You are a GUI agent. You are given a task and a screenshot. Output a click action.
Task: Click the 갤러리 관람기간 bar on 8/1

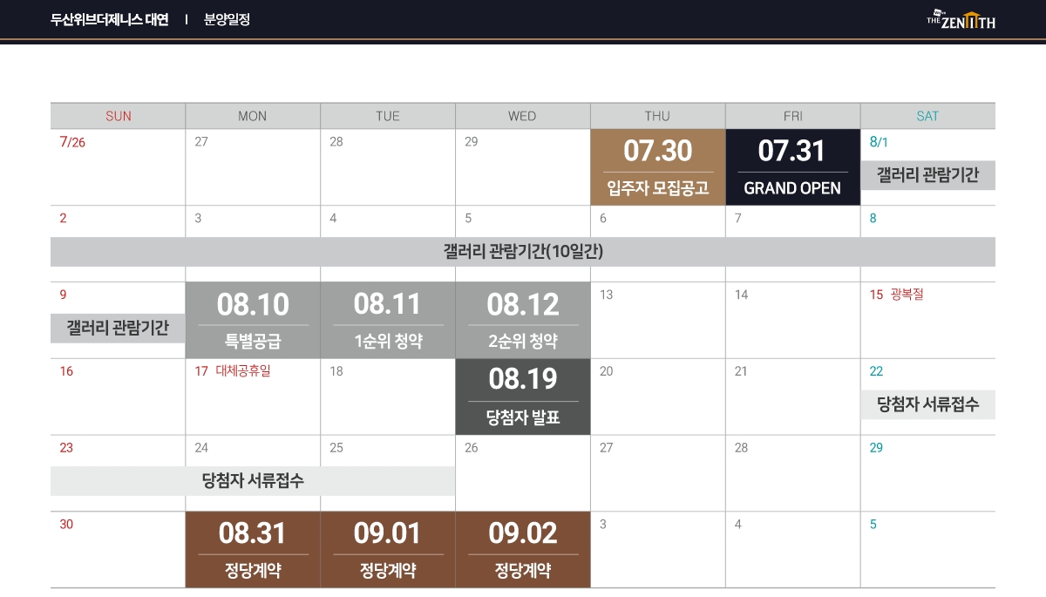928,175
